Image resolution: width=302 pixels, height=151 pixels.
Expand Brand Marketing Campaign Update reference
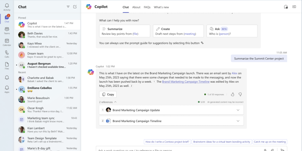point(238,110)
